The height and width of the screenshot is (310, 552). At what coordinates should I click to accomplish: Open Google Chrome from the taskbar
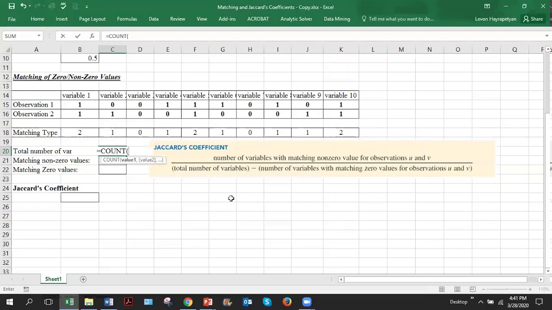(x=188, y=302)
